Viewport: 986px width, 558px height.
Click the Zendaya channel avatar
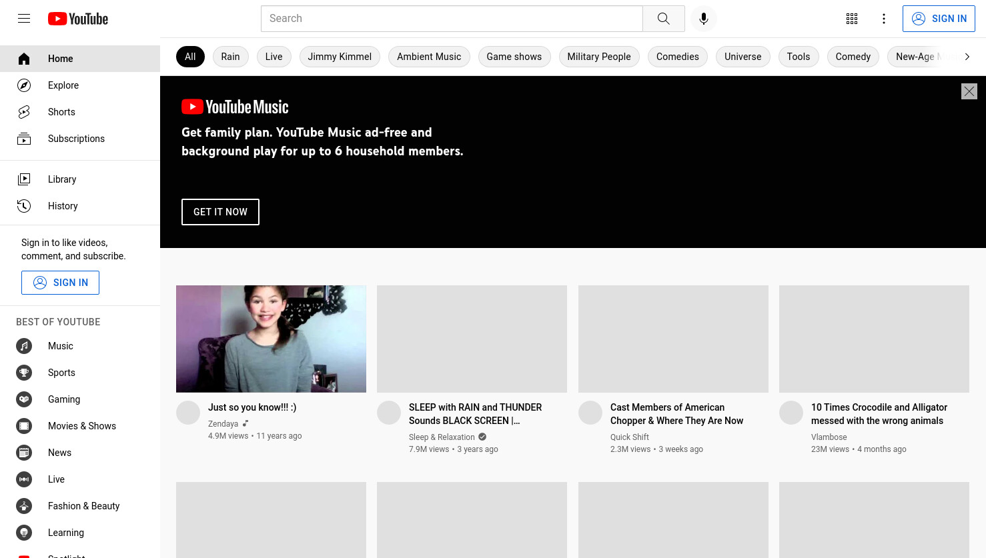188,413
